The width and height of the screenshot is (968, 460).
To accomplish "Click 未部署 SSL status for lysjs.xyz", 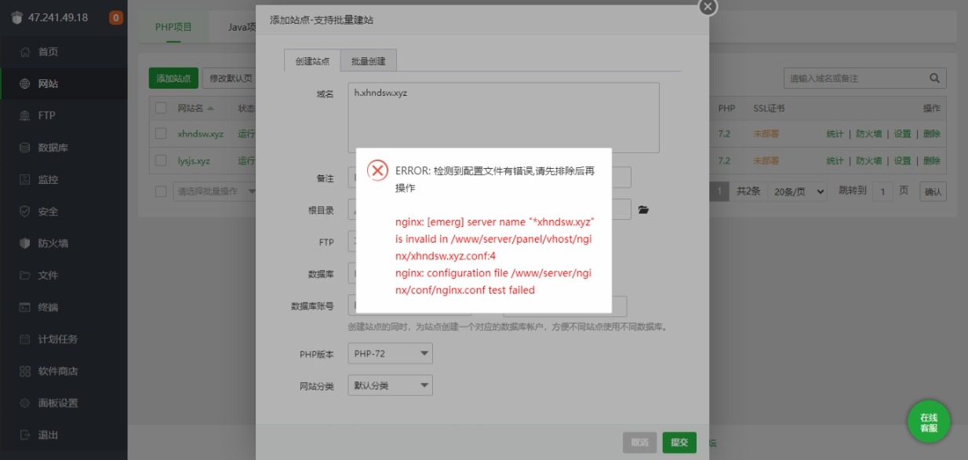I will pyautogui.click(x=766, y=161).
